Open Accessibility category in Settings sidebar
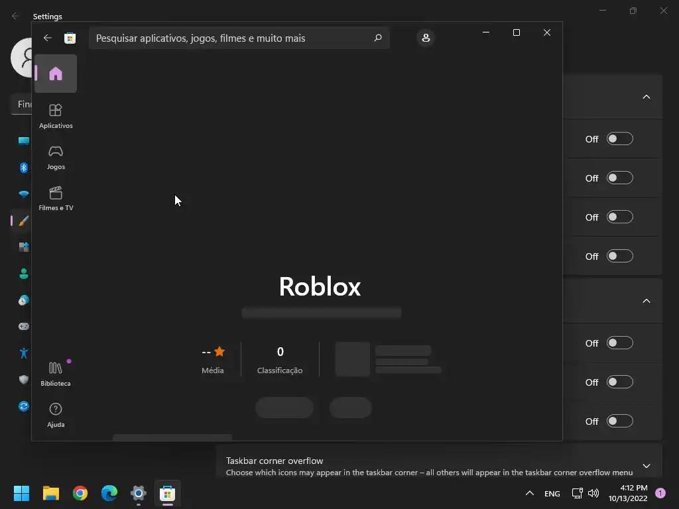Screen dimensions: 679x509 (x=23, y=353)
